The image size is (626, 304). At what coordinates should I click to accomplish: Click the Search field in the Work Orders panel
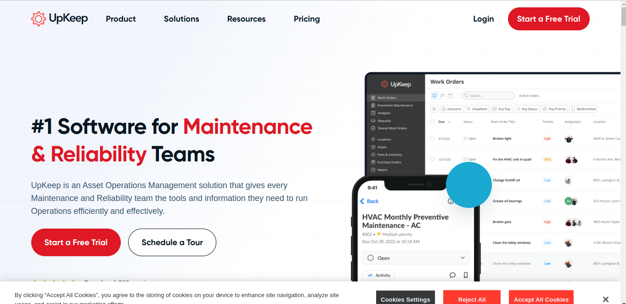488,96
